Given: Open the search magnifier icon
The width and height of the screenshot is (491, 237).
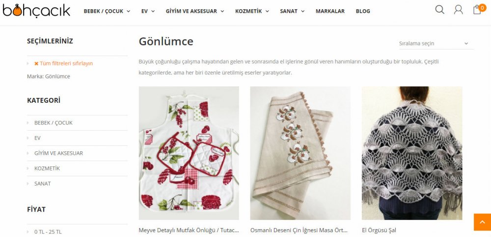Looking at the screenshot, I should click(x=439, y=10).
